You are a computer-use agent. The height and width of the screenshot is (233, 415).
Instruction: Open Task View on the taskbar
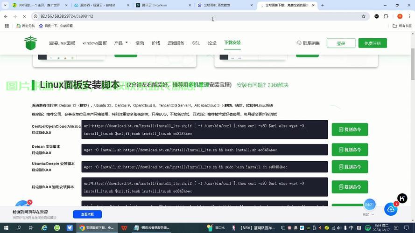(31, 228)
